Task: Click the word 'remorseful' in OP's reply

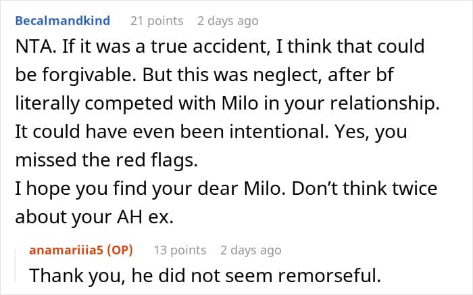Action: [329, 275]
